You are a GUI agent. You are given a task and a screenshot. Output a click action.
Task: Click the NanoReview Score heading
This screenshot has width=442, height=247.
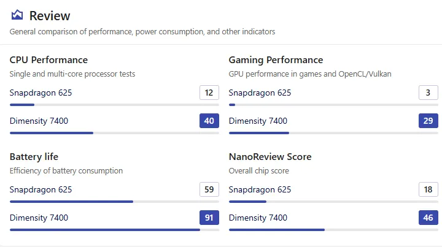pyautogui.click(x=270, y=157)
